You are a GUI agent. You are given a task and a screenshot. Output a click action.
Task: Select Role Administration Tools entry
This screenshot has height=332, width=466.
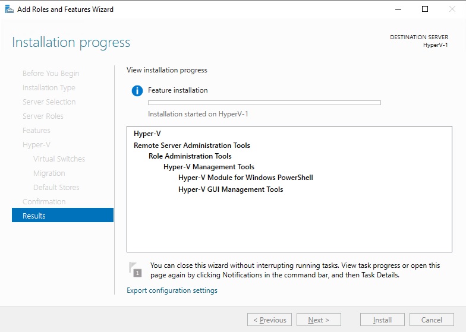tap(190, 156)
